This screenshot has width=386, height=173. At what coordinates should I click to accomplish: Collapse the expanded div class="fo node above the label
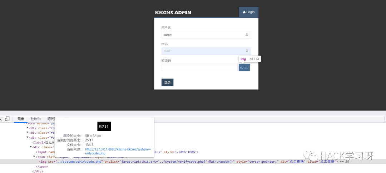click(x=28, y=137)
